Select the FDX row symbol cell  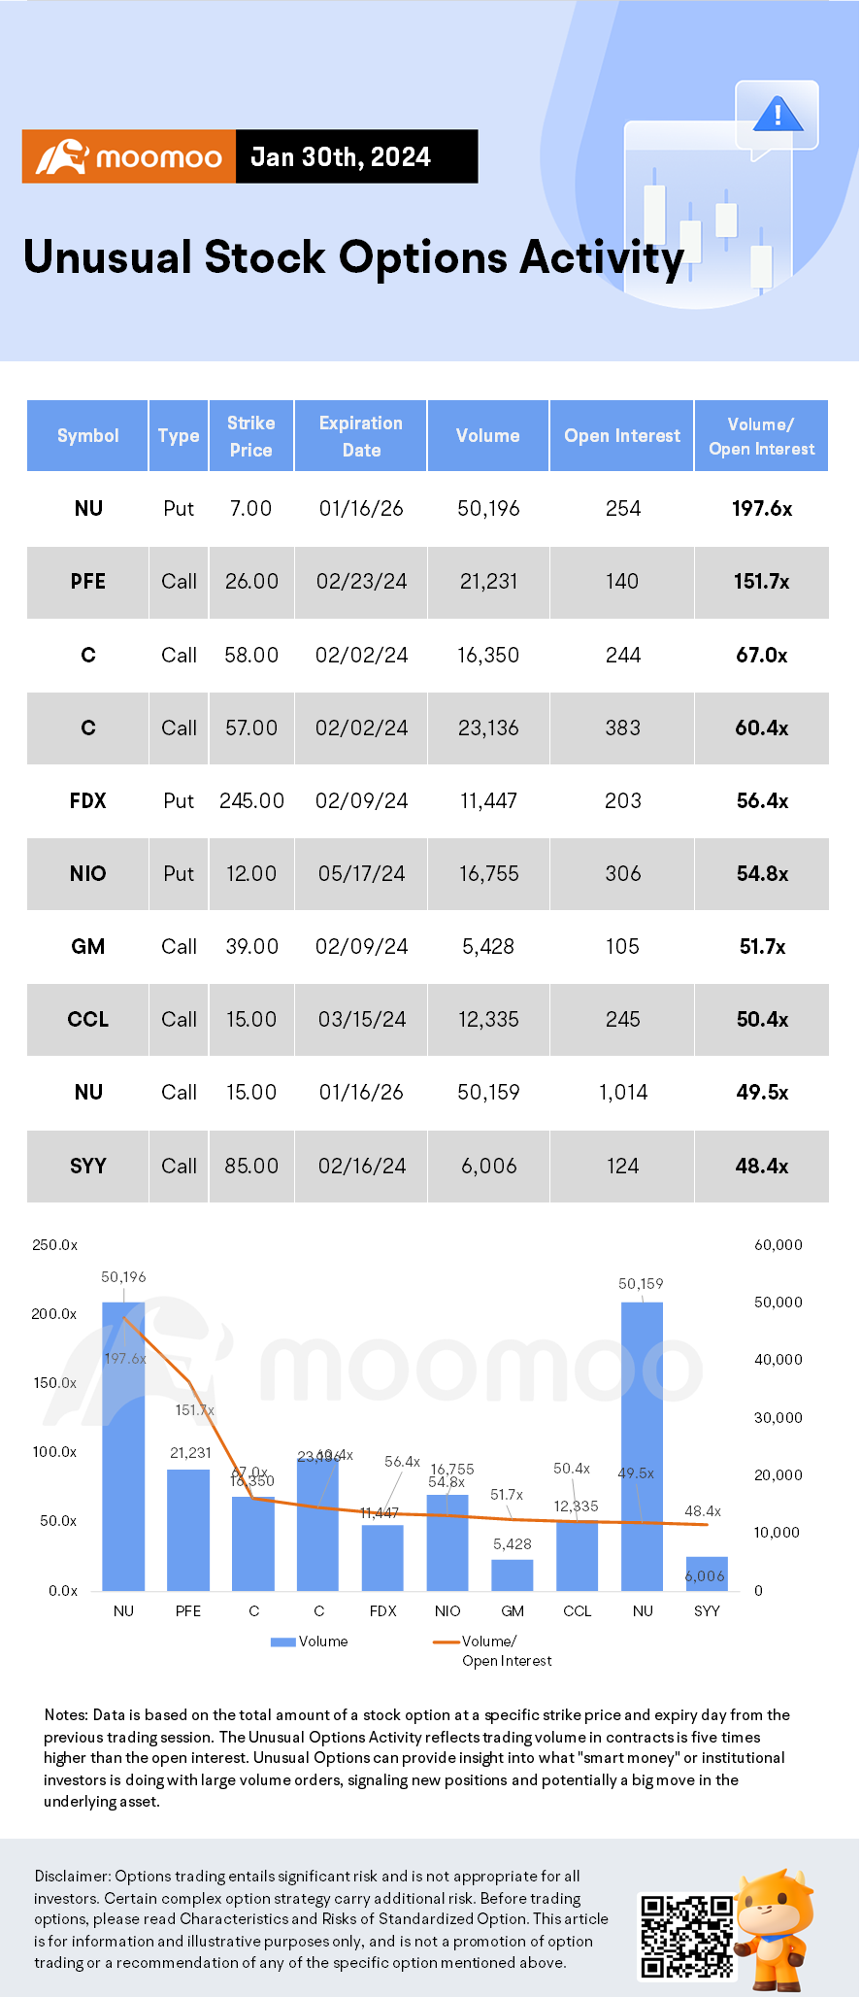pyautogui.click(x=87, y=801)
